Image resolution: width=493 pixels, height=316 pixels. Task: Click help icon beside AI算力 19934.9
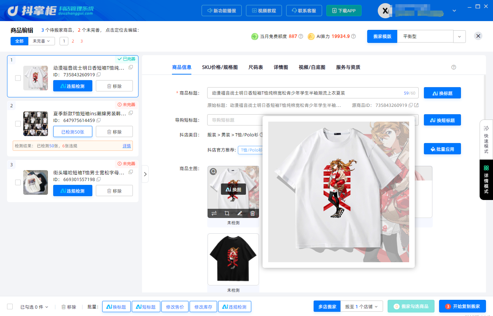[x=353, y=36]
